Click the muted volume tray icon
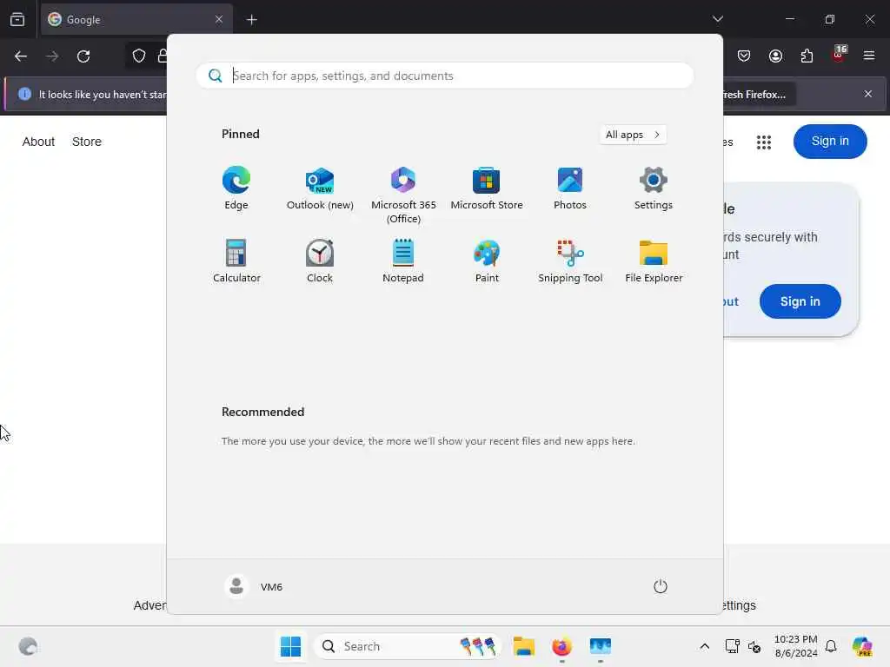 (754, 646)
